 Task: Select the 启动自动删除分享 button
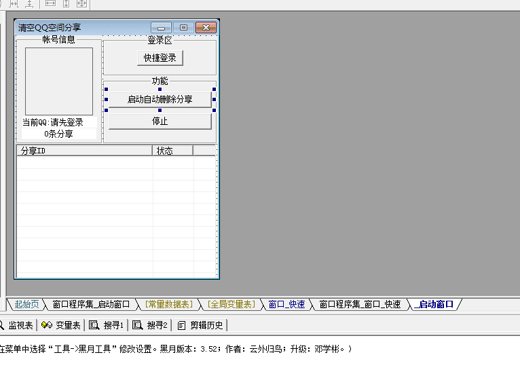[160, 99]
